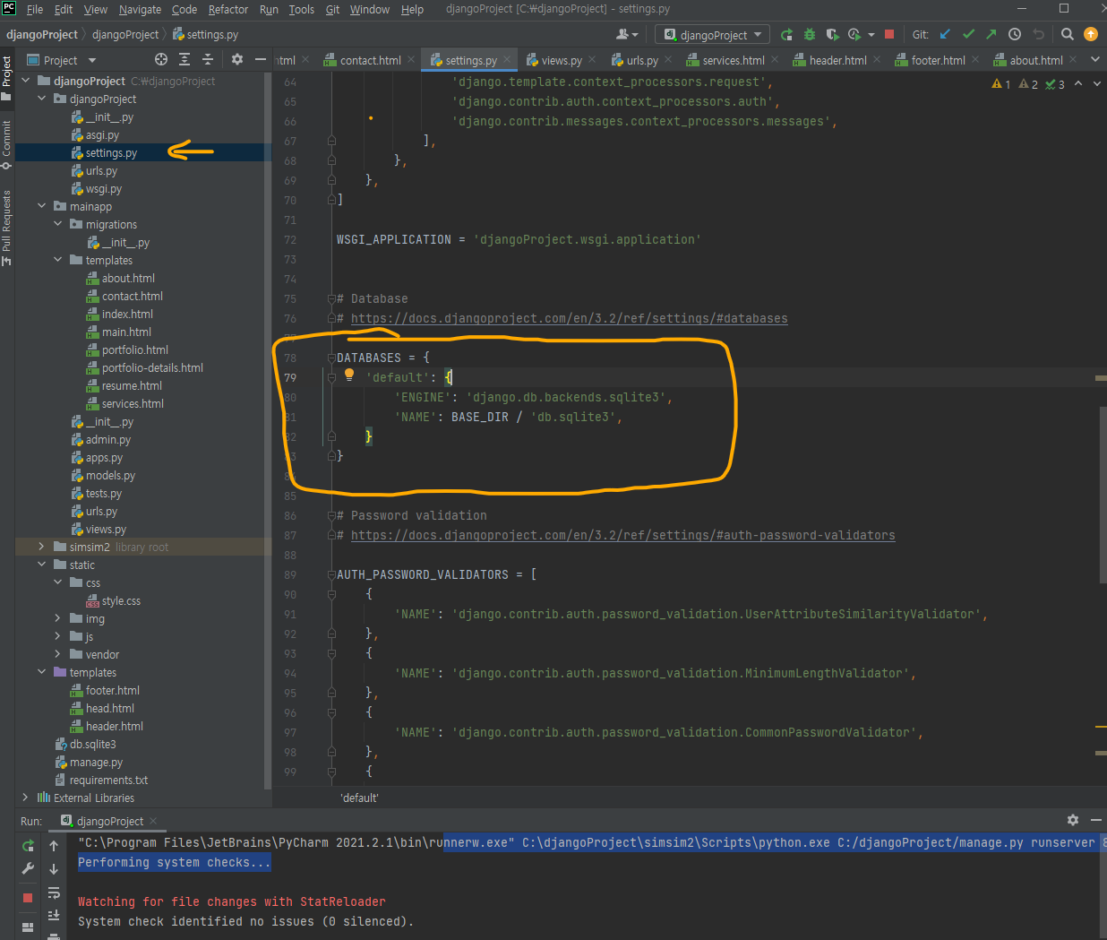This screenshot has width=1107, height=940.
Task: Run djangoProject with coverage icon
Action: click(x=832, y=35)
